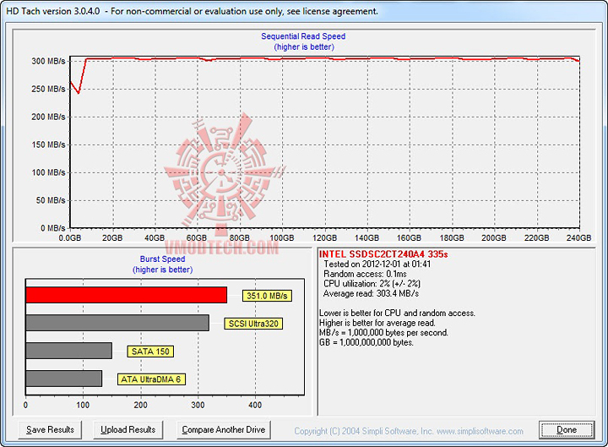Click the 120GB axis label
Screen dimensions: 608x447
click(x=324, y=237)
